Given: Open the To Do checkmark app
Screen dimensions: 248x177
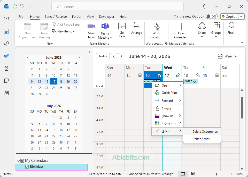Looking at the screenshot, I should click(x=6, y=56).
